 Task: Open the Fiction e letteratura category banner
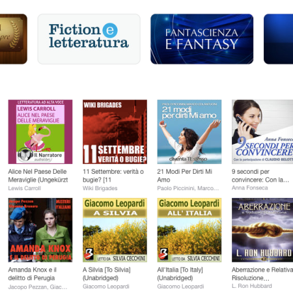click(x=89, y=39)
